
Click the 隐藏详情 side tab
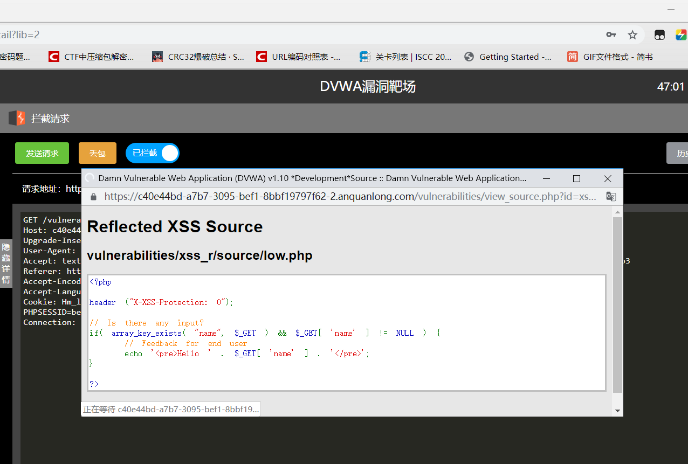pyautogui.click(x=6, y=264)
